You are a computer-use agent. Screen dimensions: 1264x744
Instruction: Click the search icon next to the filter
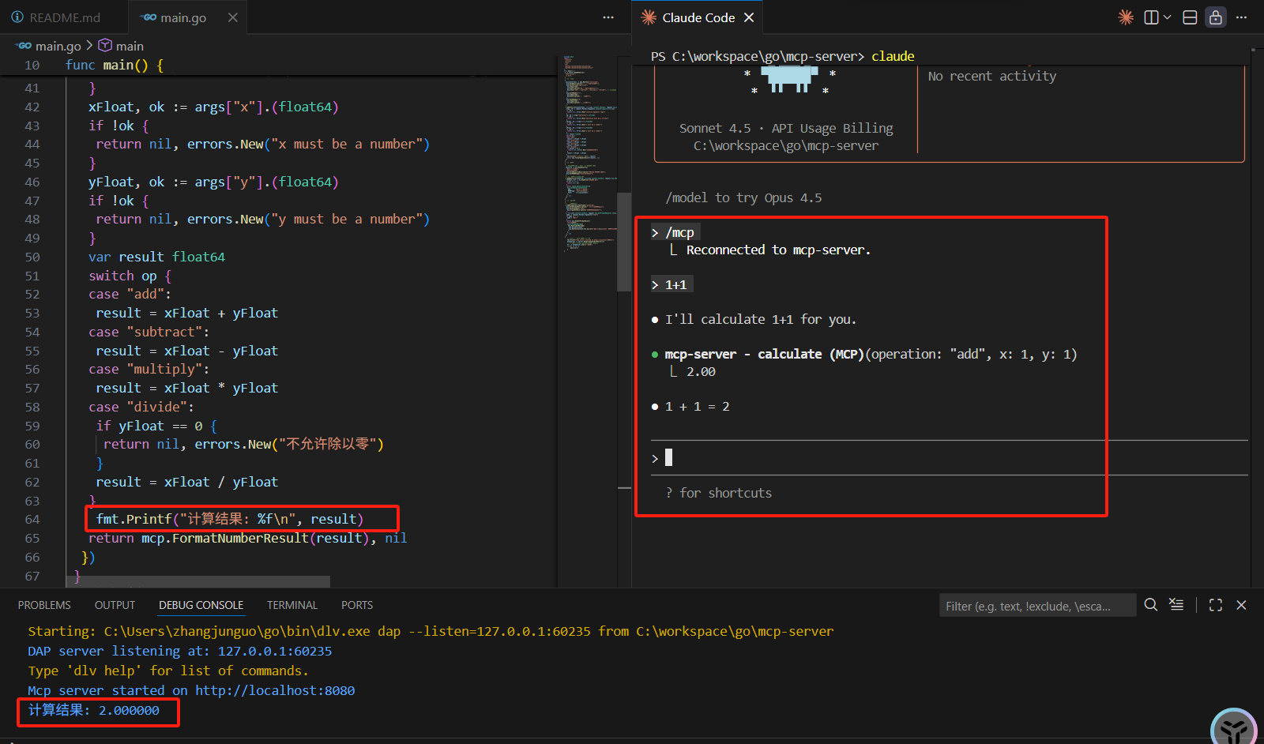click(1151, 605)
